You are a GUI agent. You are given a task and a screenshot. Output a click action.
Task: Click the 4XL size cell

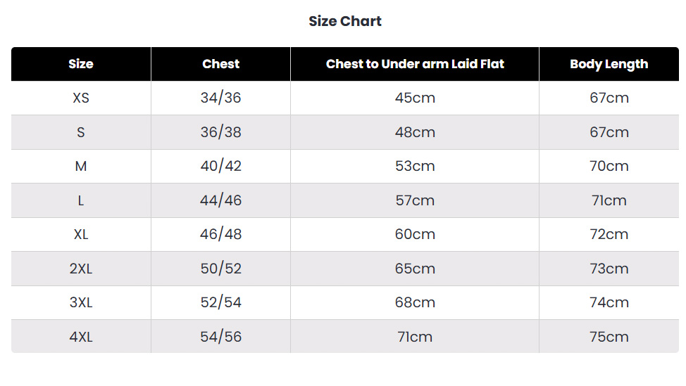pos(81,337)
